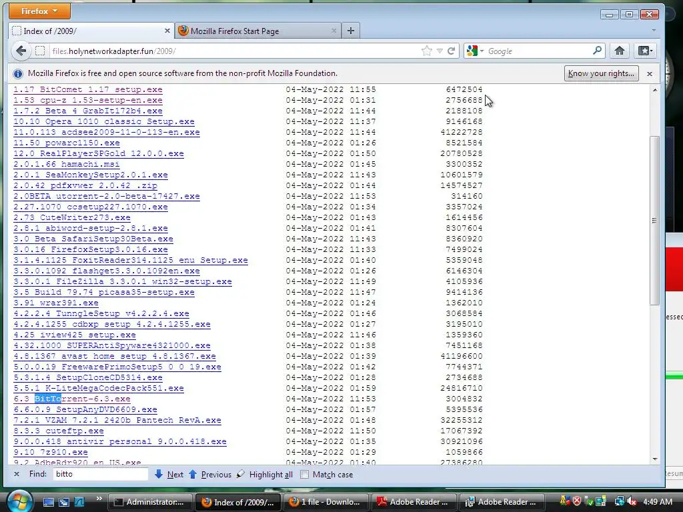Viewport: 683px width, 512px height.
Task: Click the Google search input field
Action: [538, 51]
